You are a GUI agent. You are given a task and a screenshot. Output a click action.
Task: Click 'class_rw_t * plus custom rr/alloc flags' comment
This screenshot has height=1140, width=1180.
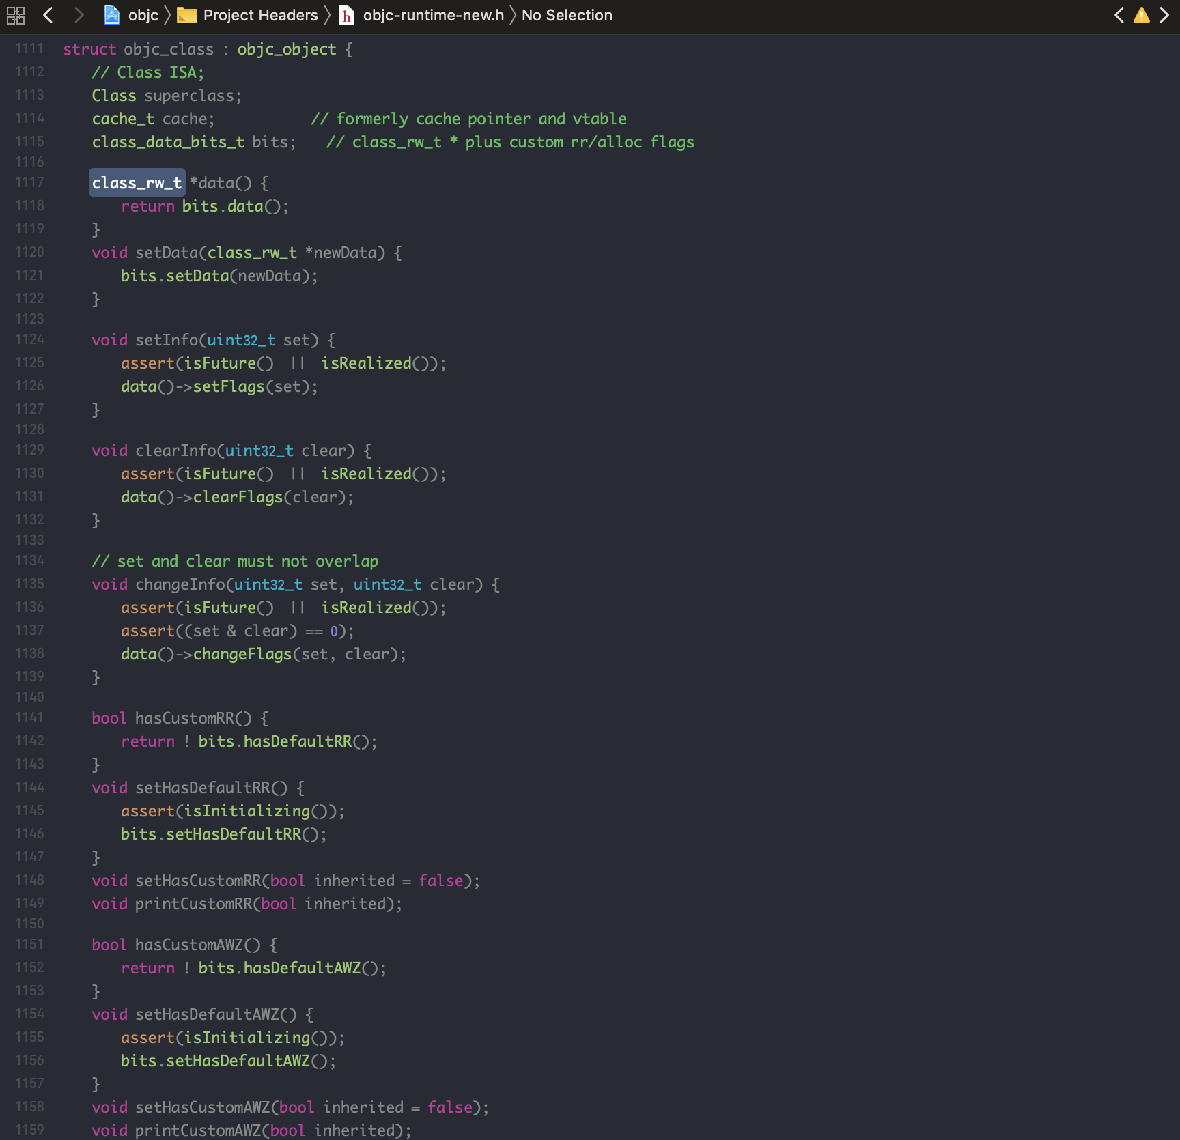point(510,142)
